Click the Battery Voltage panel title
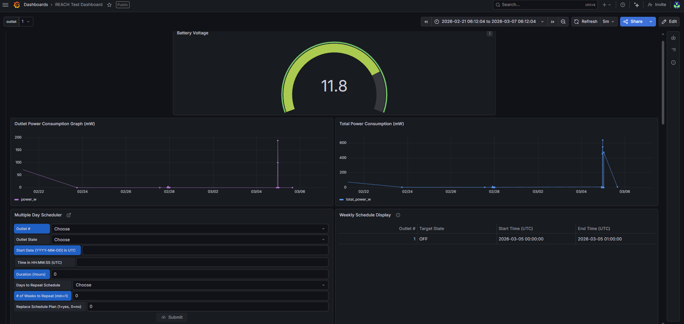Image resolution: width=684 pixels, height=324 pixels. point(192,33)
